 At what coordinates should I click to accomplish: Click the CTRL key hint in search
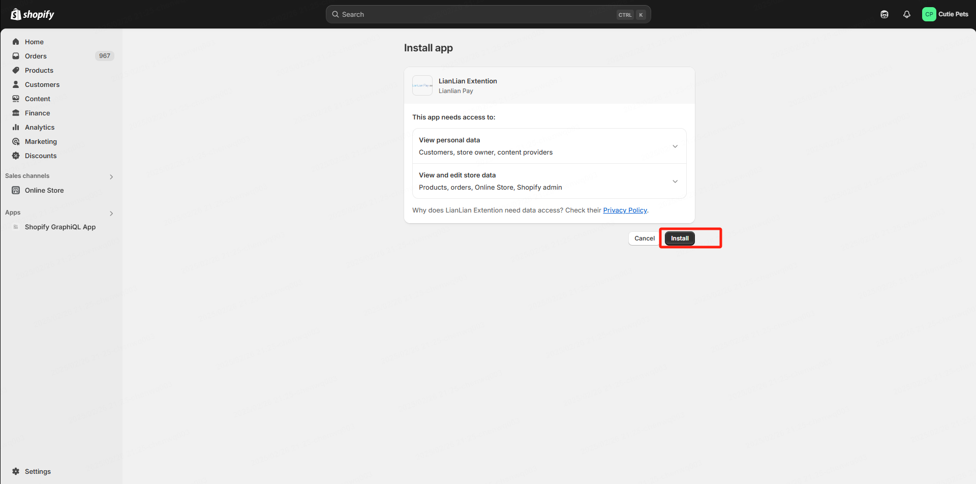pos(625,15)
